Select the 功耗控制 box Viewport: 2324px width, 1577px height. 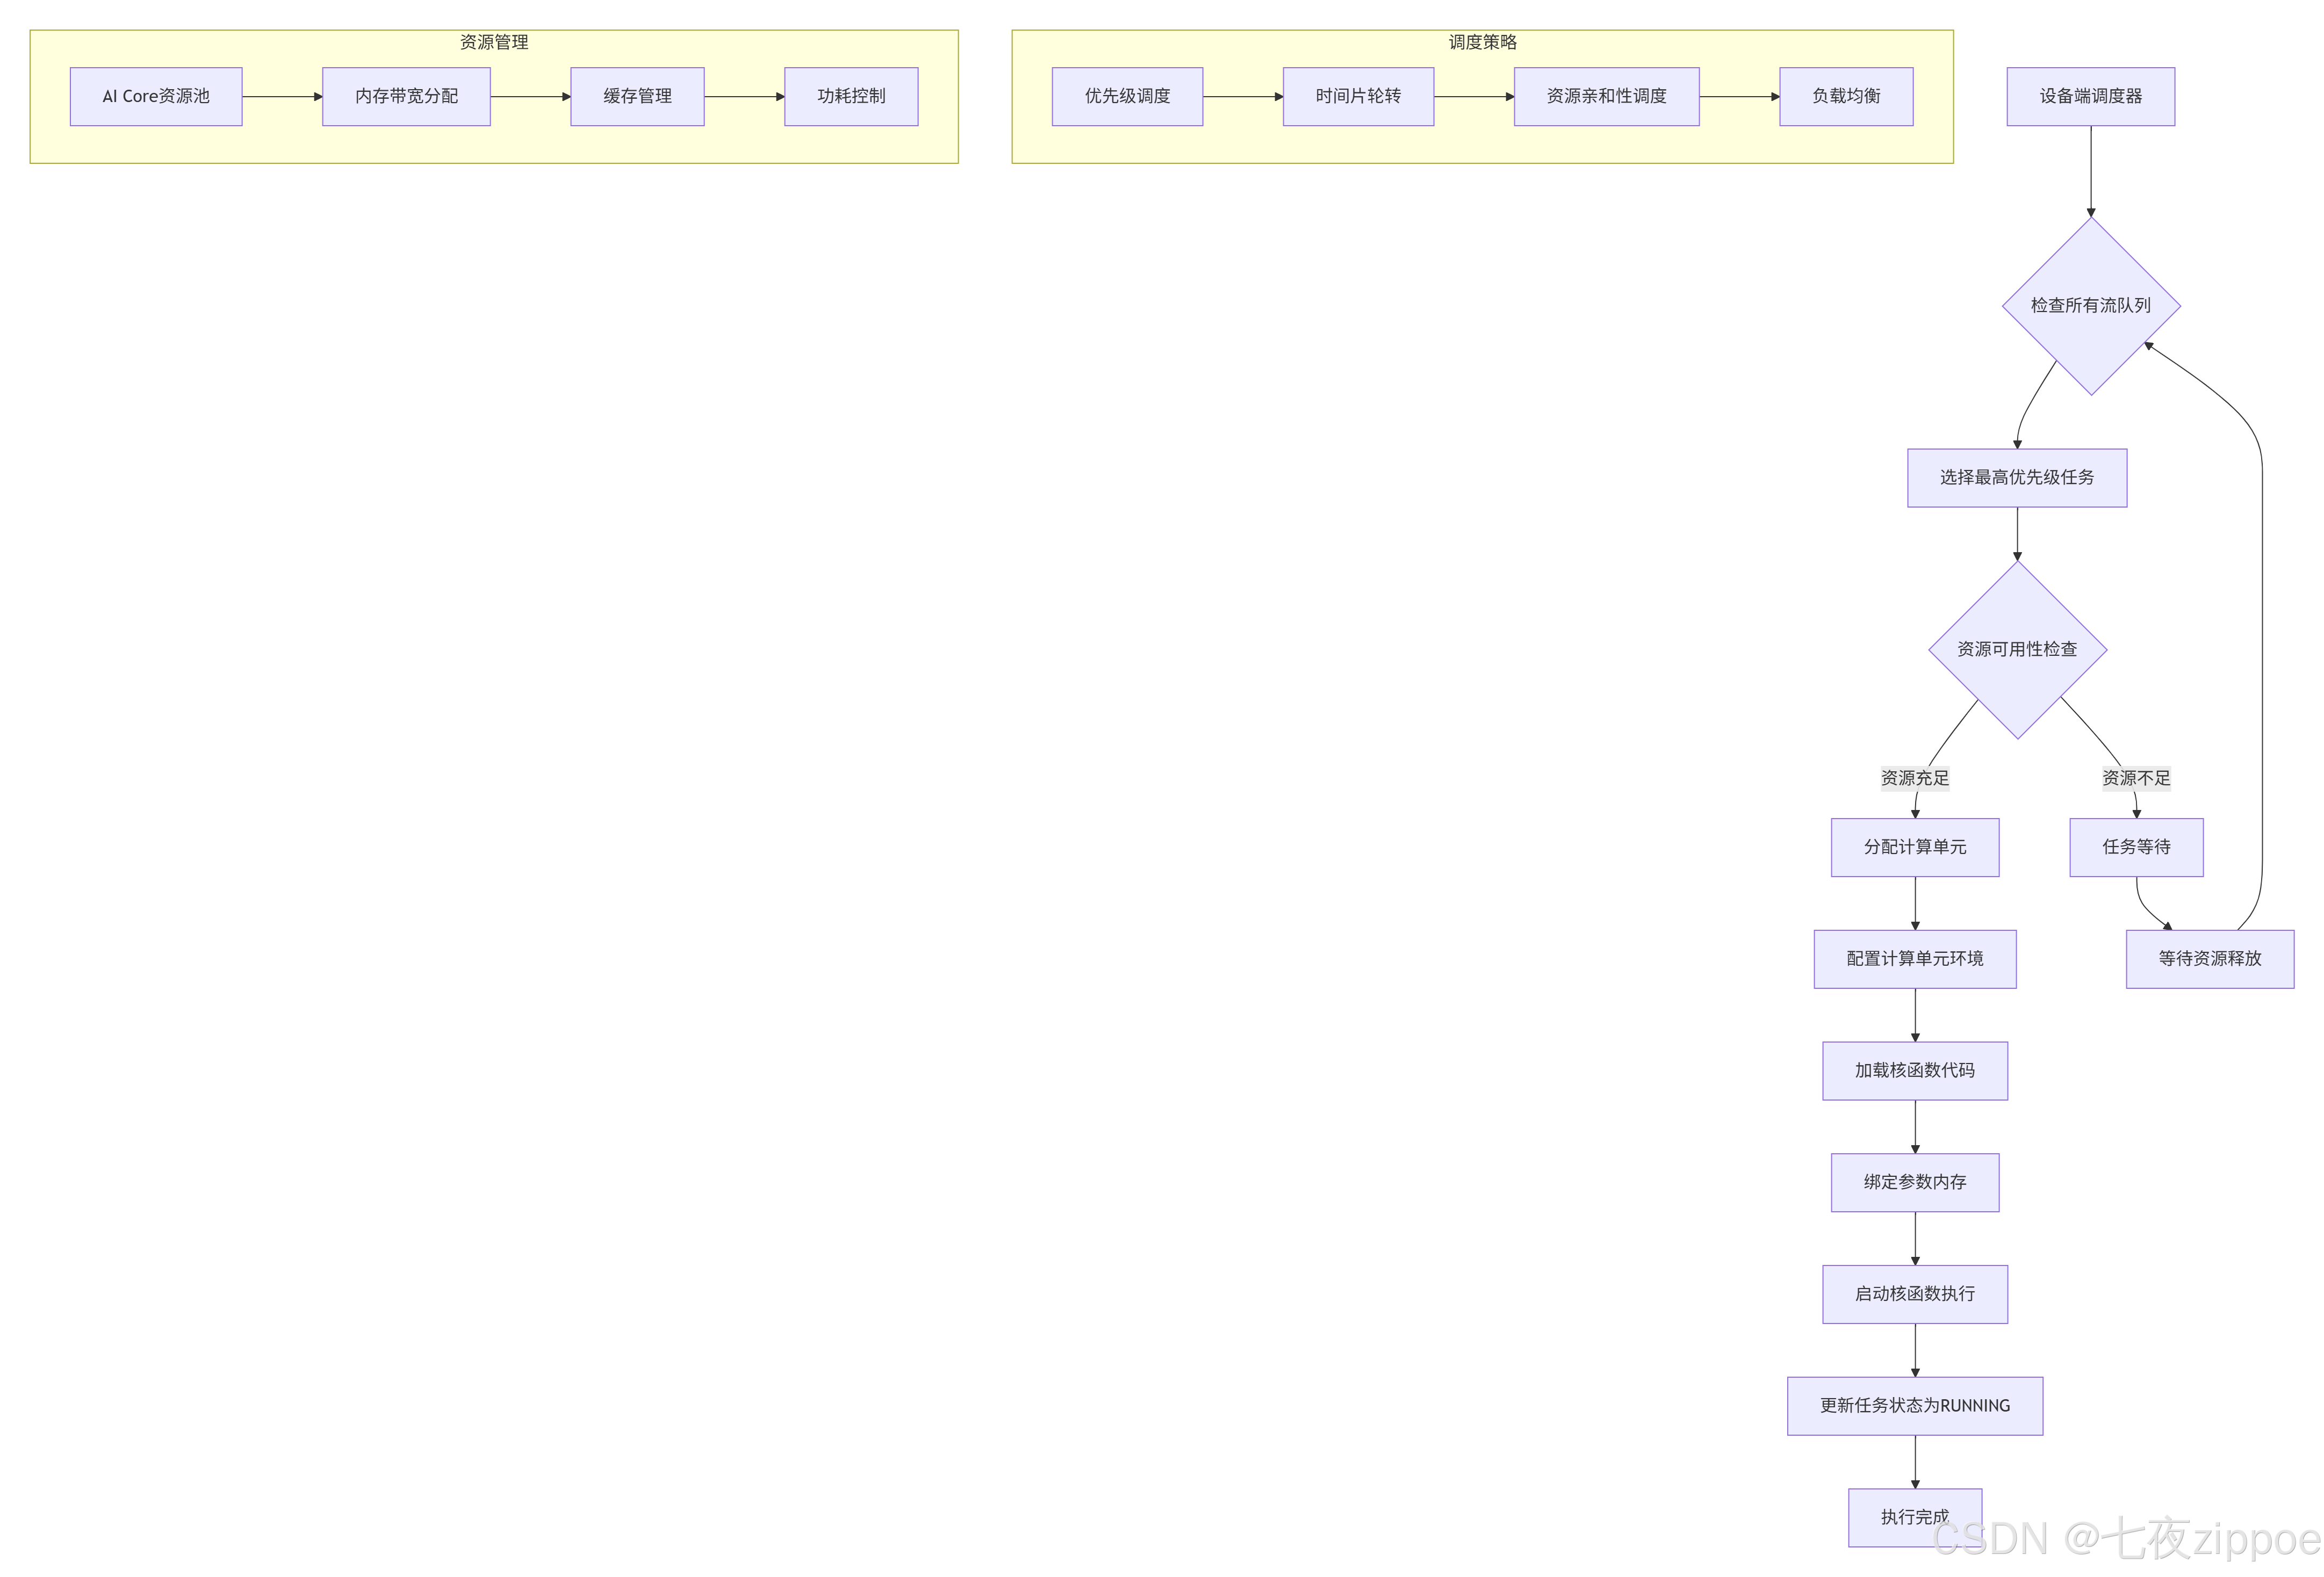tap(851, 97)
